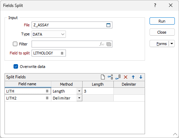This screenshot has height=138, width=179.
Task: Click the Field name column header
Action: click(28, 84)
